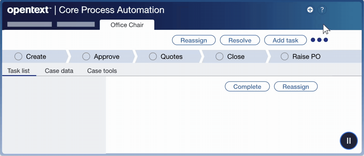Screen dimensions: 364x156
Task: Open the second greyed-out header tab
Action: pos(76,24)
